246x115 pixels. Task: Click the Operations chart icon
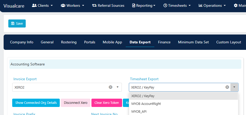click(x=201, y=5)
